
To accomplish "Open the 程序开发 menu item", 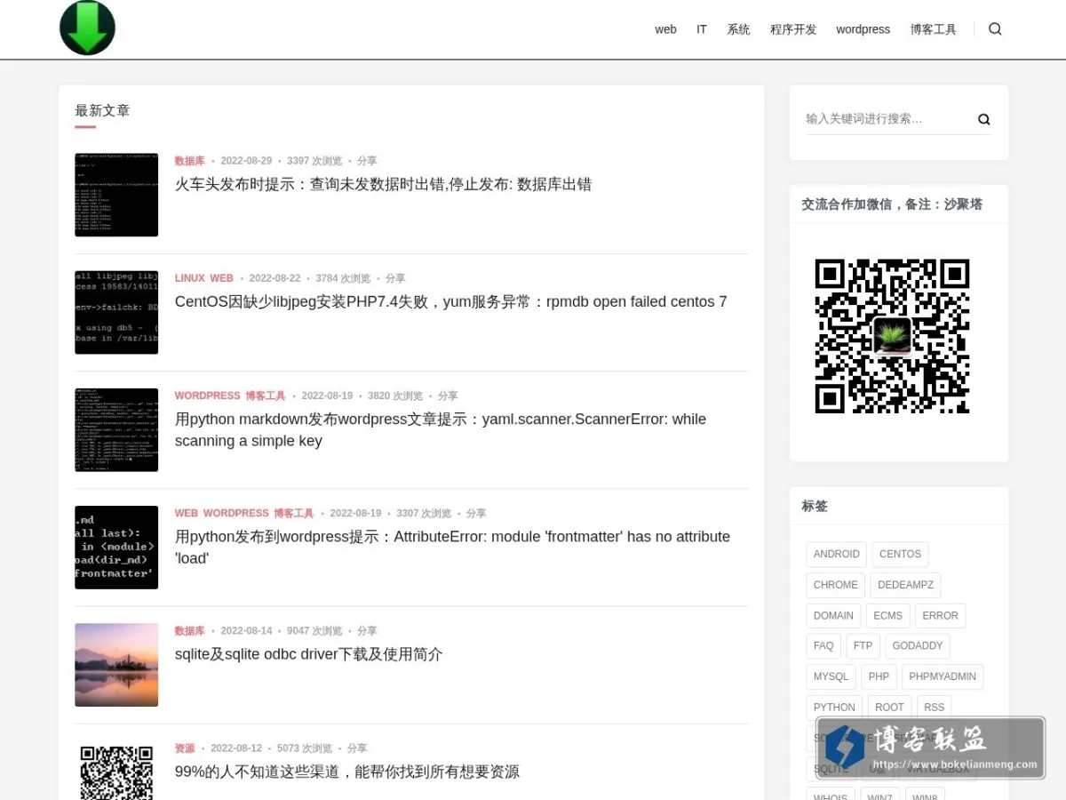I will (793, 29).
